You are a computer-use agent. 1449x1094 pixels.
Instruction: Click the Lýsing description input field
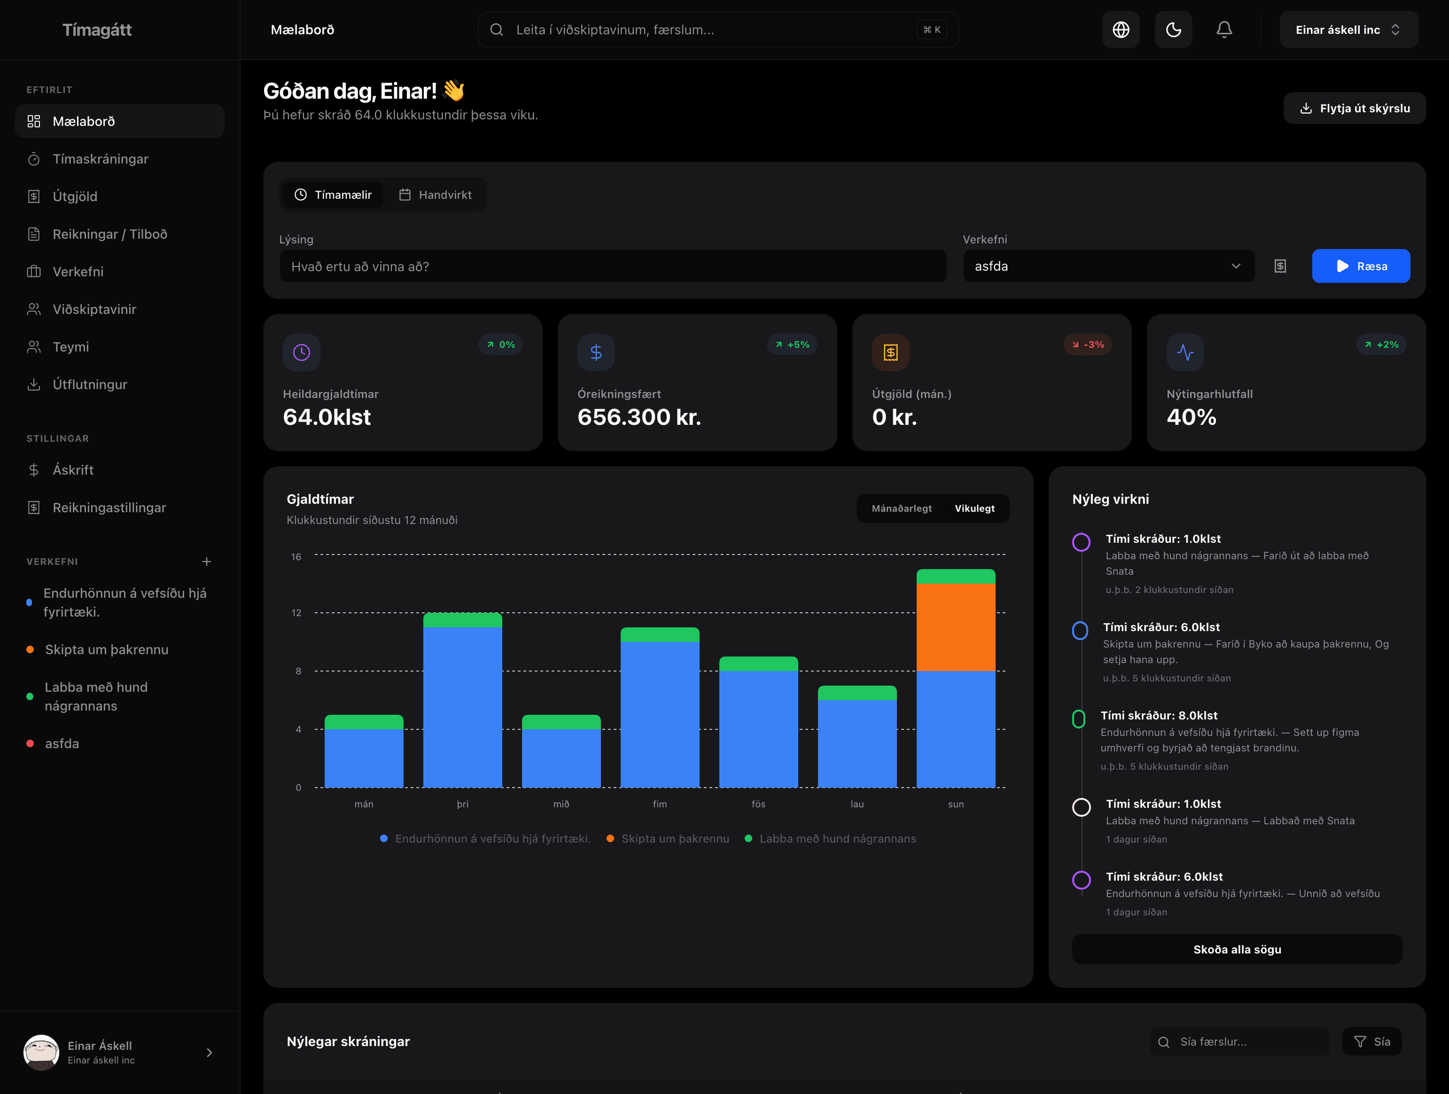tap(613, 266)
